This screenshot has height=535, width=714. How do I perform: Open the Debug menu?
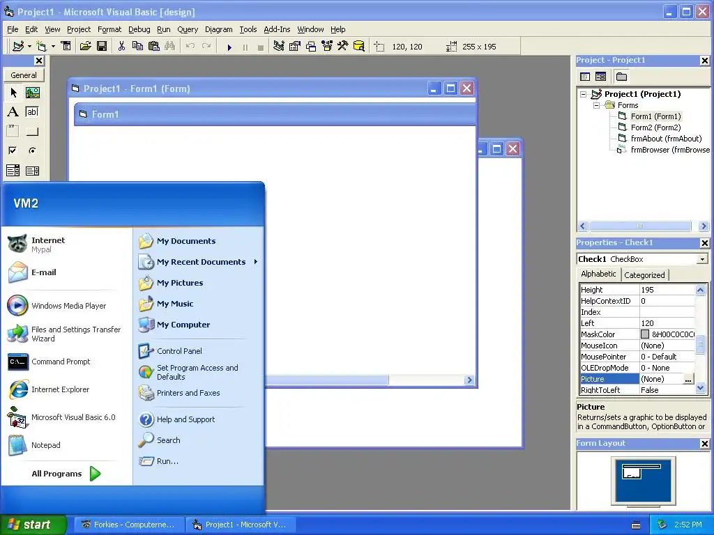pos(139,29)
